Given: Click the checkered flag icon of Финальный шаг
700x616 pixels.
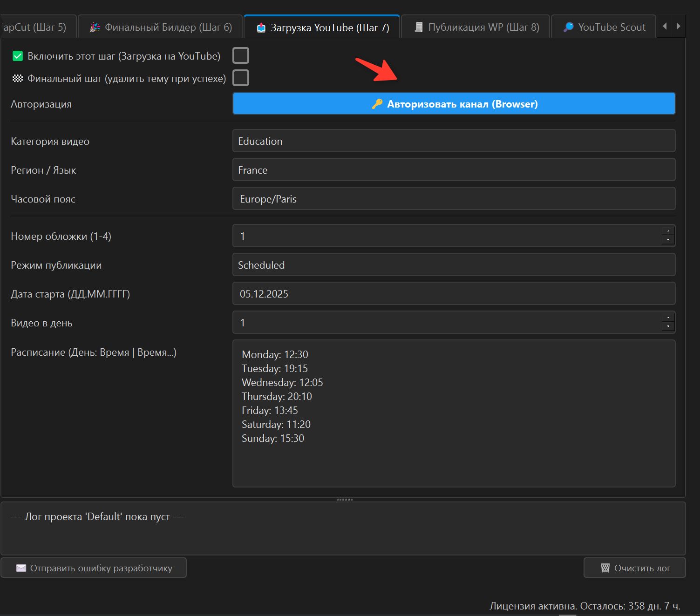Looking at the screenshot, I should [18, 78].
